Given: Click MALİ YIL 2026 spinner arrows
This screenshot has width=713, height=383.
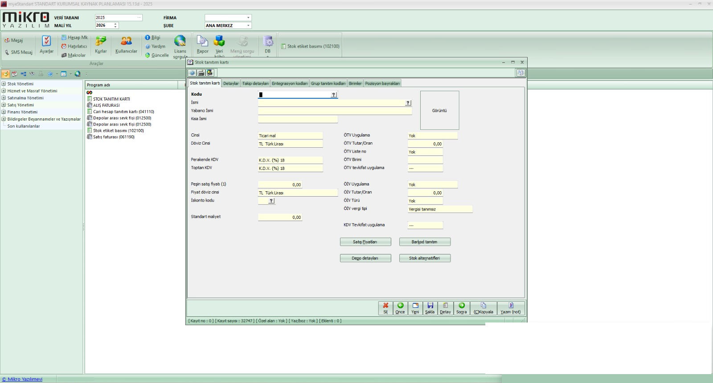Looking at the screenshot, I should 115,25.
